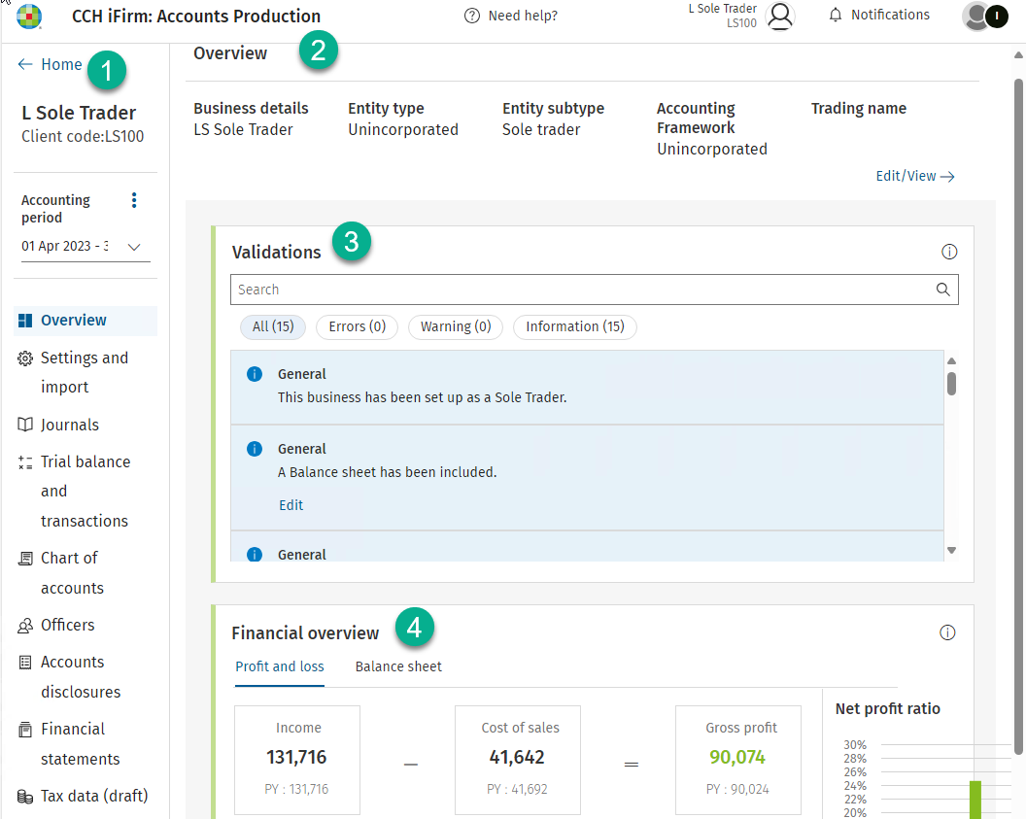Click the Tax data coins icon
Image resolution: width=1026 pixels, height=819 pixels.
(x=25, y=796)
